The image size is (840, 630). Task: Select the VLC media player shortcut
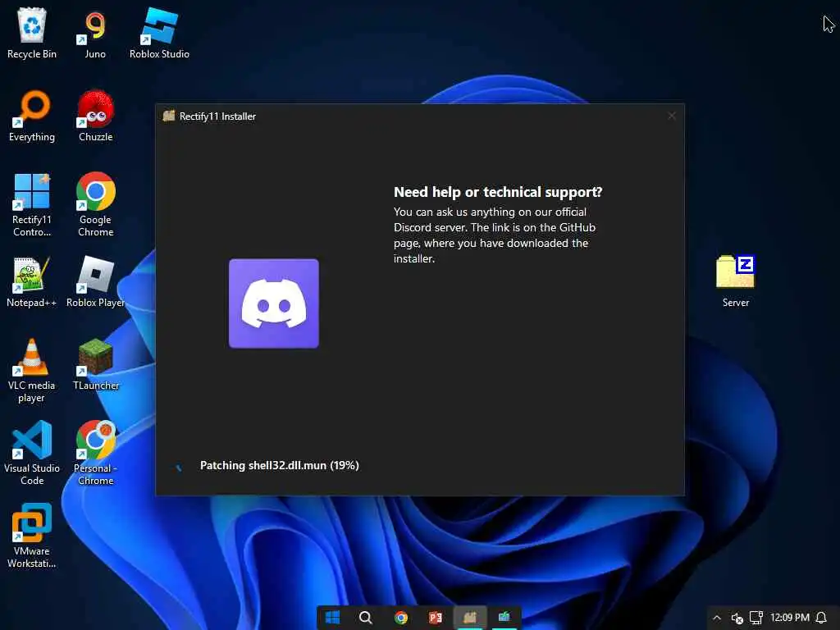[x=32, y=371]
